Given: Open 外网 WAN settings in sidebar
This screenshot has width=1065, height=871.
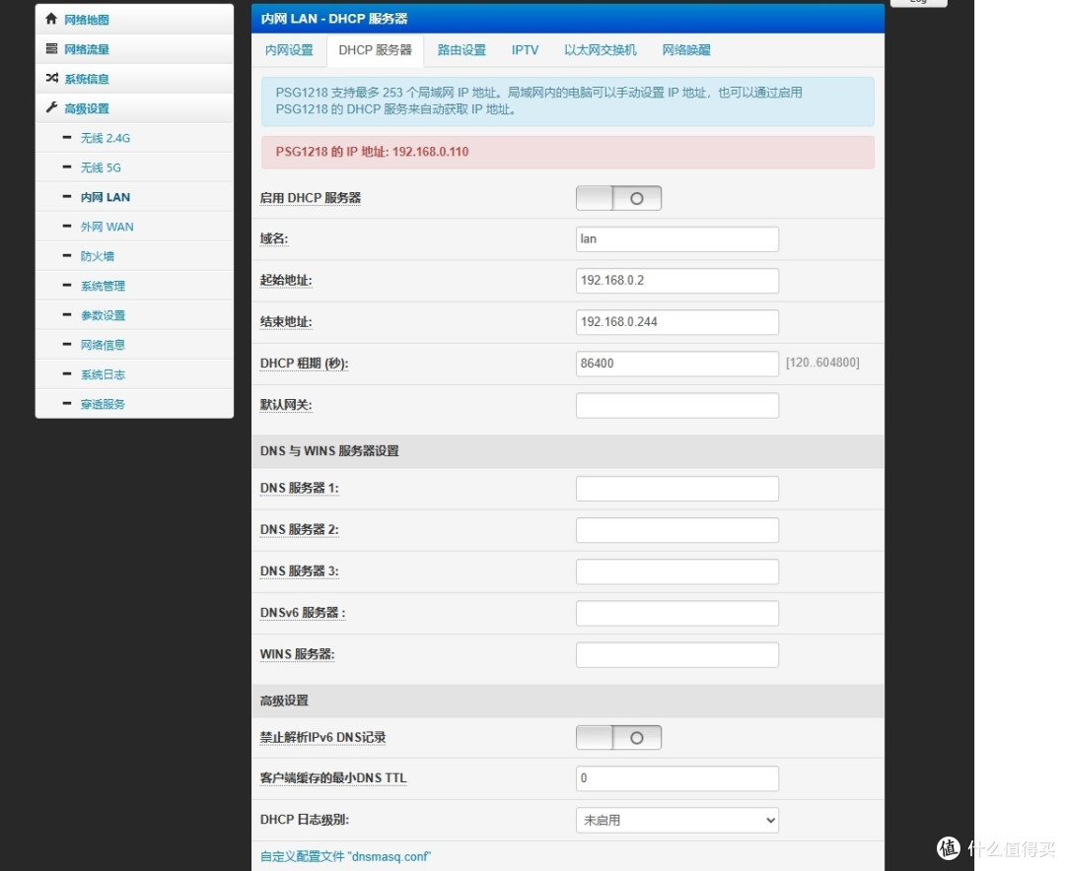Looking at the screenshot, I should click(x=106, y=226).
